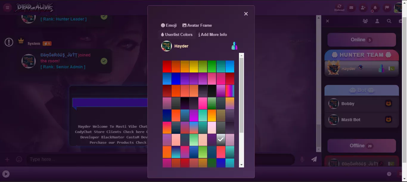Click the Rank: Hunter Leader text
The width and height of the screenshot is (407, 182).
pos(64,19)
